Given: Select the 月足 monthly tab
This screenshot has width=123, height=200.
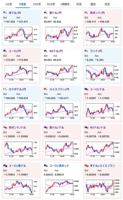Looking at the screenshot, I should tap(107, 4).
